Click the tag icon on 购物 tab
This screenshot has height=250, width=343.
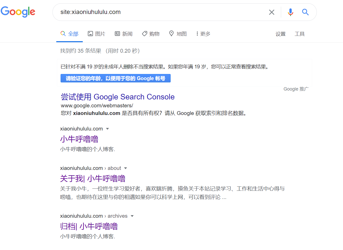tap(145, 34)
